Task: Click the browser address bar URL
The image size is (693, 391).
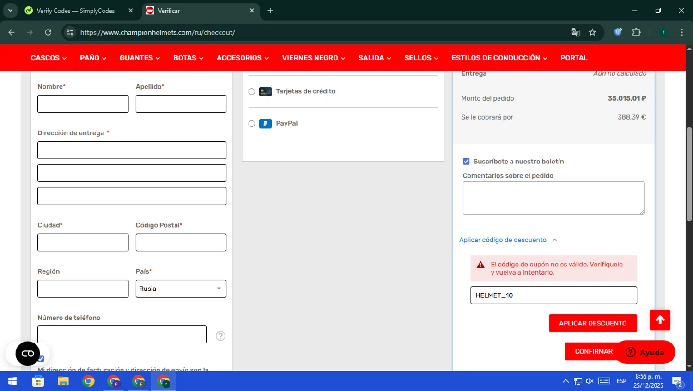Action: click(158, 32)
